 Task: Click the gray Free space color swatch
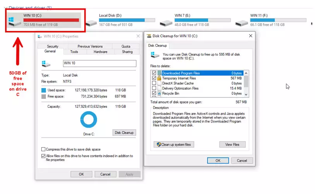(44, 97)
